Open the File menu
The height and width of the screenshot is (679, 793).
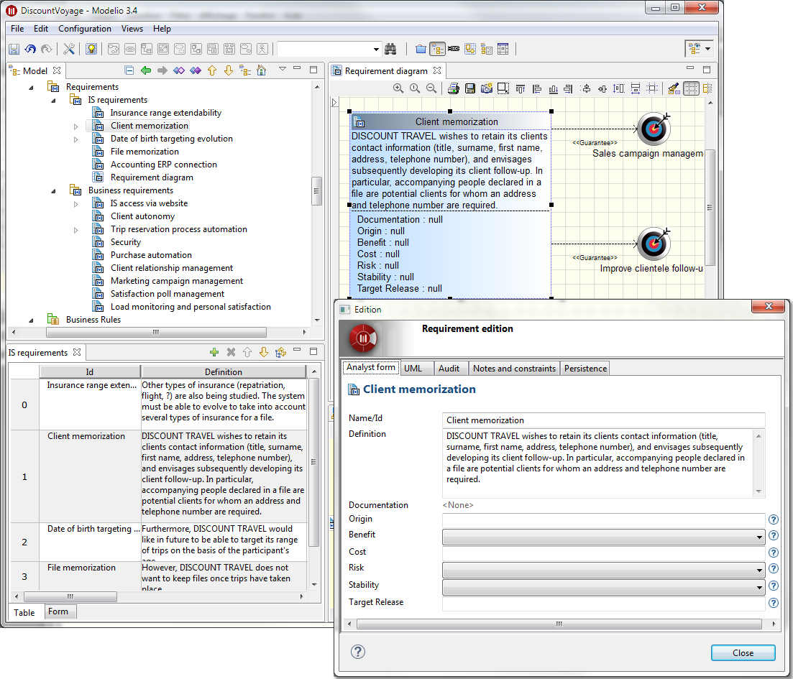[x=17, y=29]
